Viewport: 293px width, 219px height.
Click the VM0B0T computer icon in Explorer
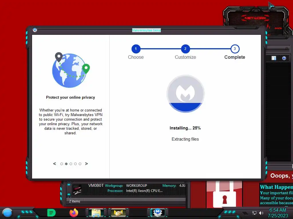click(77, 190)
